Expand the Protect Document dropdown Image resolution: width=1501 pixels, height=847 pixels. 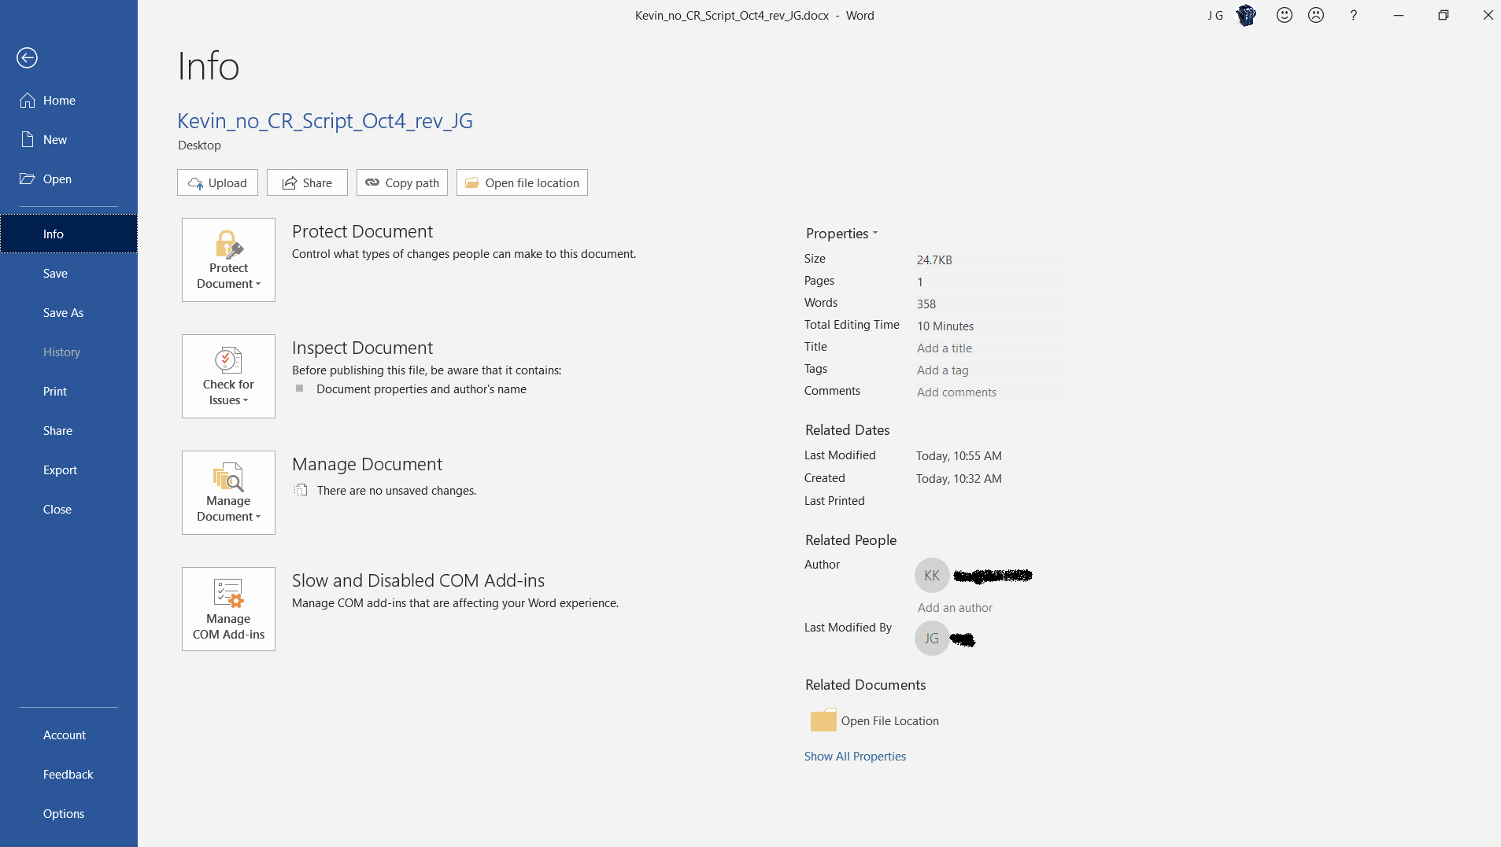tap(228, 260)
